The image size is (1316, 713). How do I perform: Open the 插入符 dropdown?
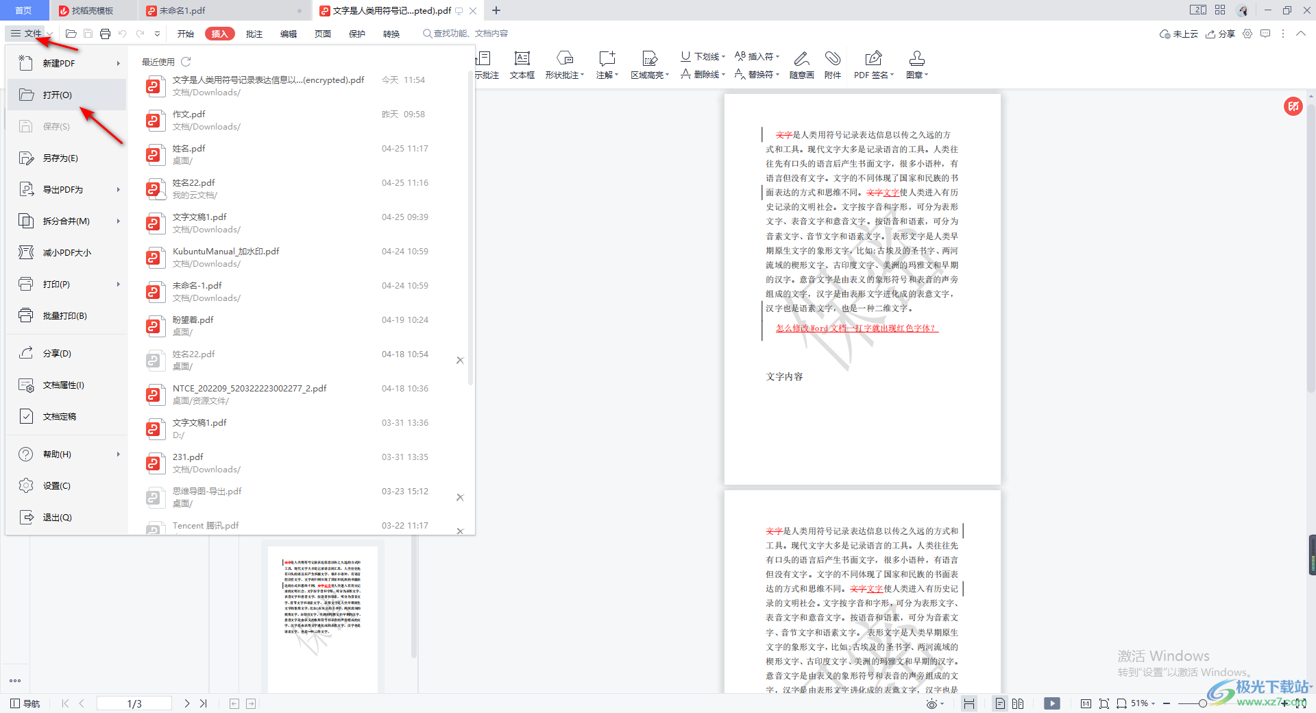point(757,56)
